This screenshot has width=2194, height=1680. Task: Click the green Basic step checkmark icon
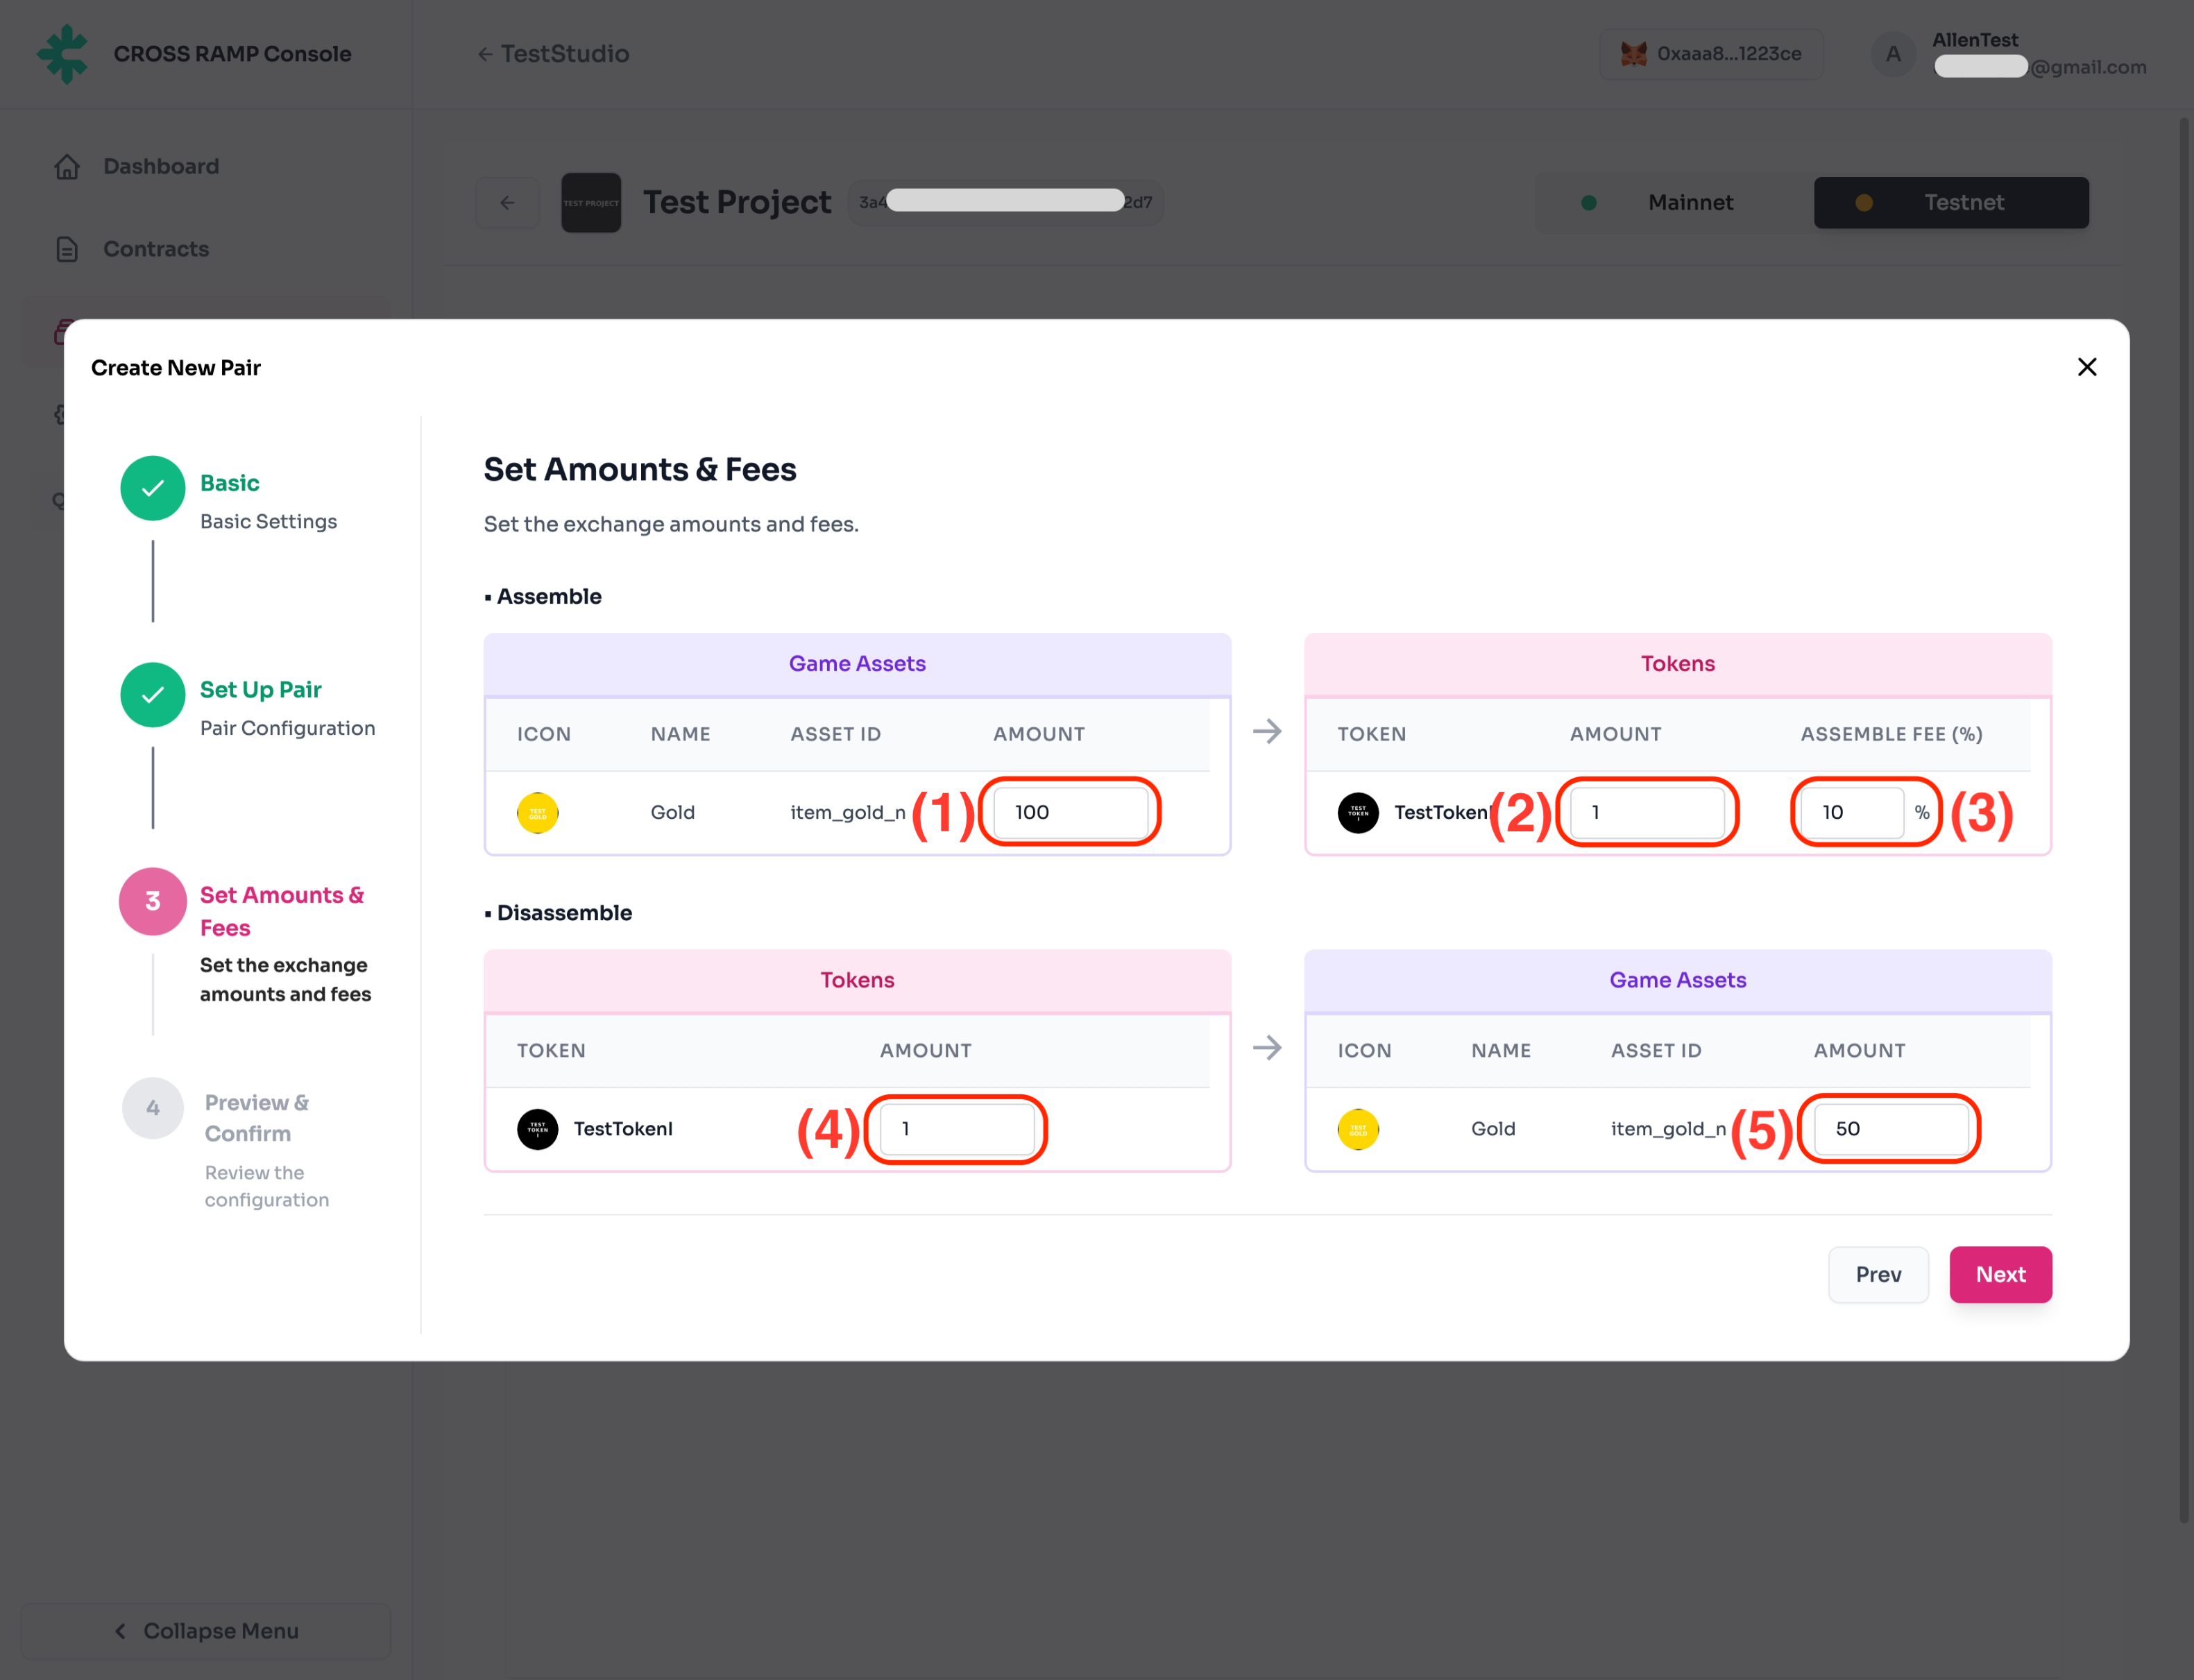pyautogui.click(x=153, y=488)
